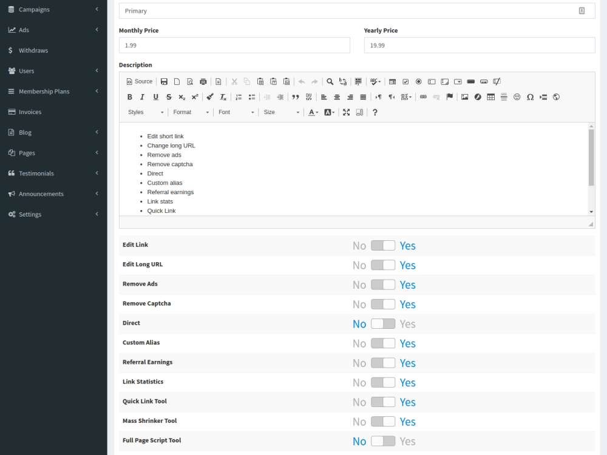Screen dimensions: 607x455
Task: Select the Bold formatting icon
Action: (x=129, y=96)
